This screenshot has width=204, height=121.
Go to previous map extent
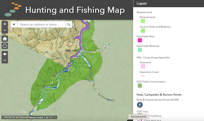tap(5, 54)
